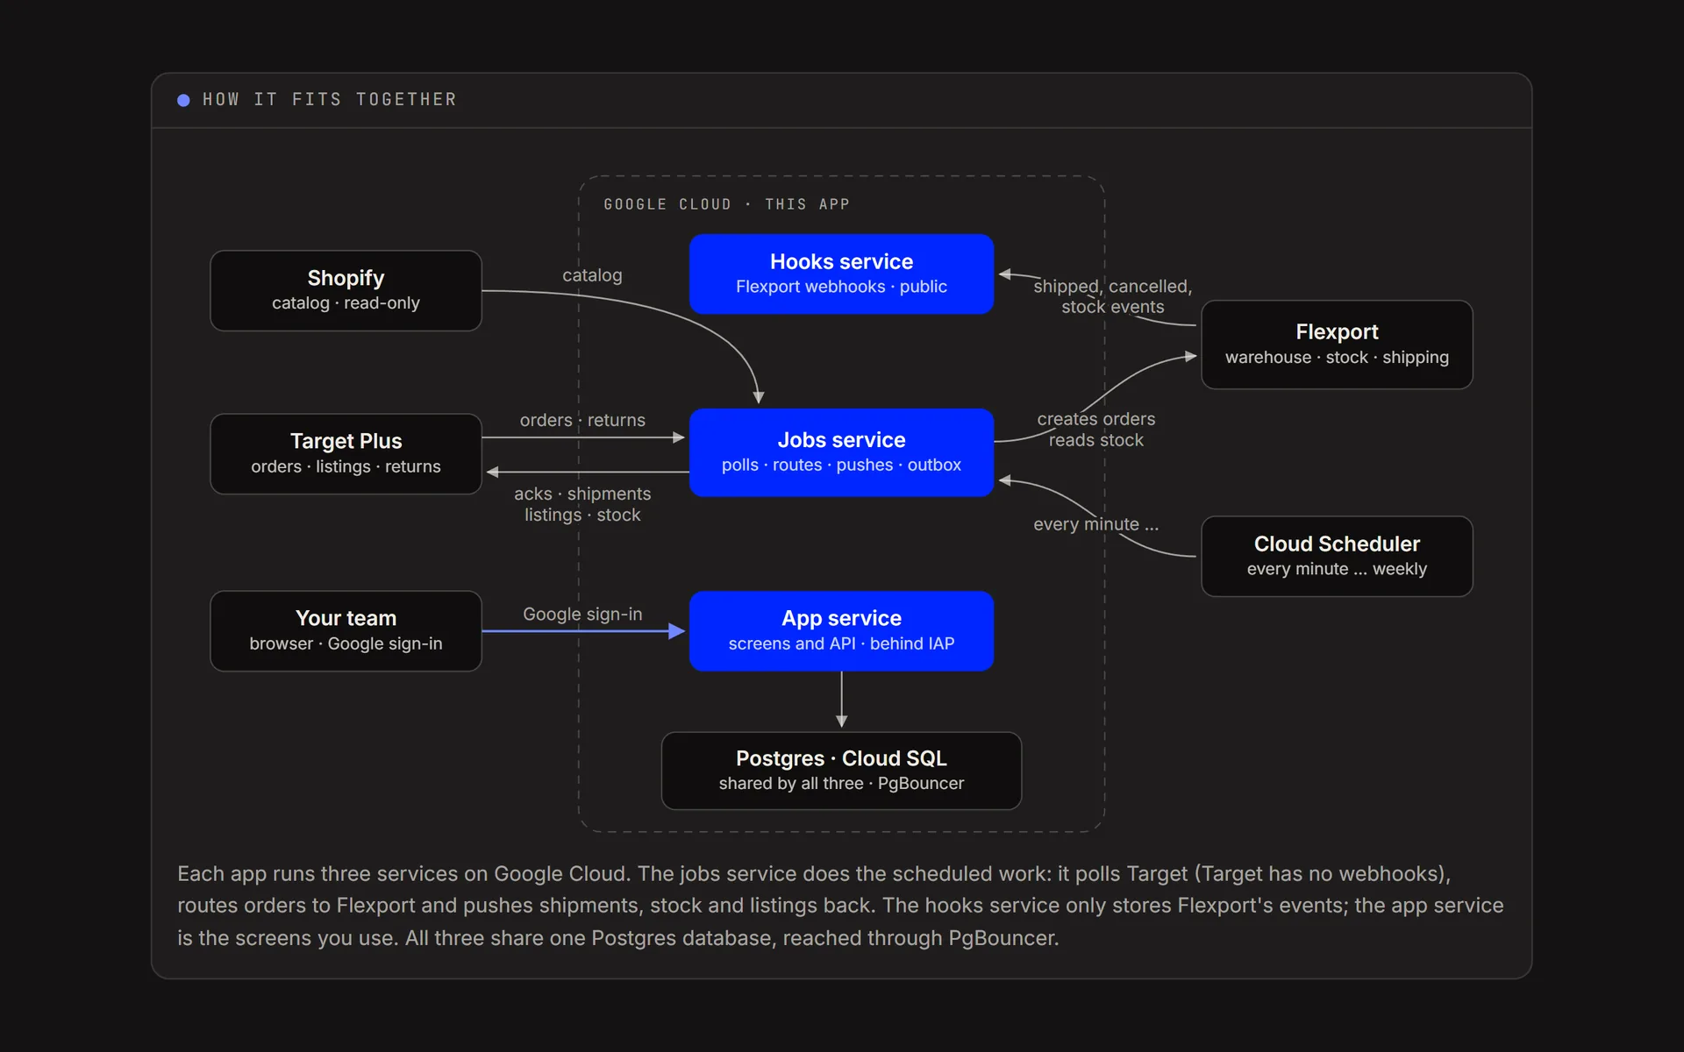Click 'shared by all three · PgBouncer' subtitle

(841, 783)
